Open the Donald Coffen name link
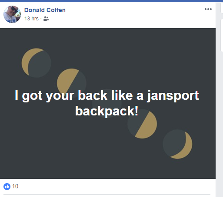 [45, 10]
